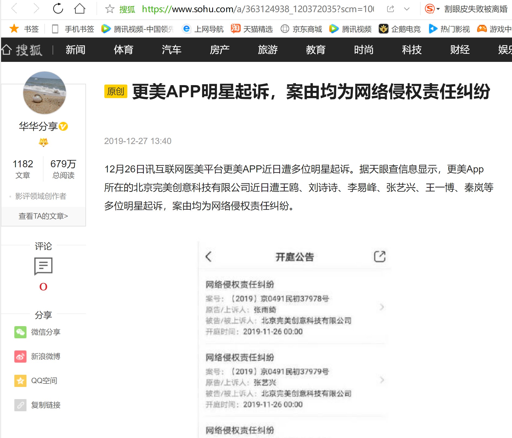The width and height of the screenshot is (512, 438).
Task: Open the 游戏中 bookmark
Action: (494, 29)
